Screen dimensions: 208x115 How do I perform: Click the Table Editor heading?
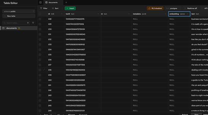pos(11,3)
